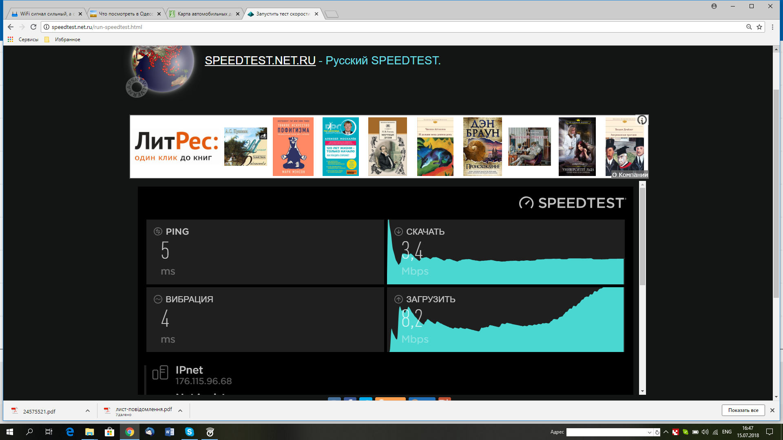Expand options for лист-повідомлення.pdf download

[180, 411]
